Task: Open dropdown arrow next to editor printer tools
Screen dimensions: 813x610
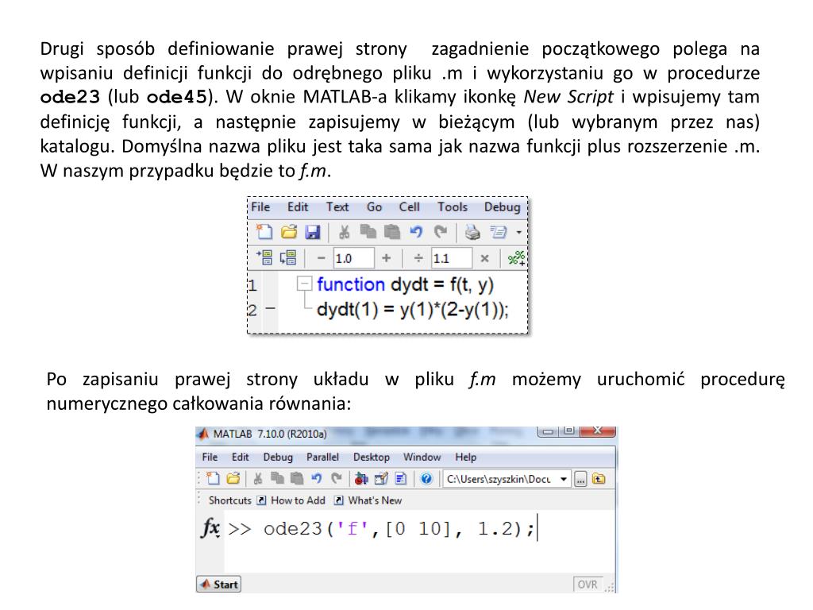Action: 518,233
